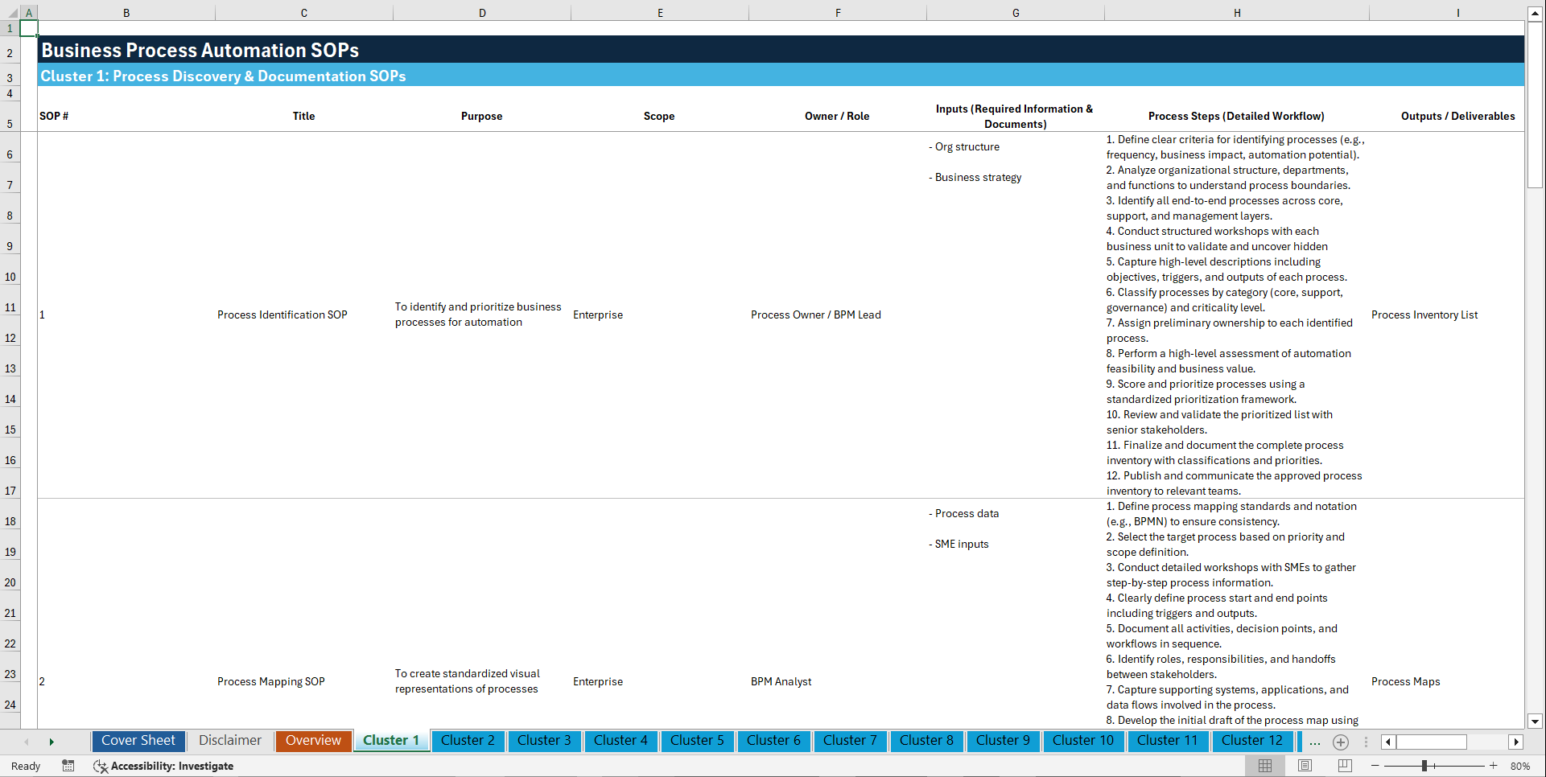Switch to Cluster 10 sheet tab

(x=1083, y=741)
